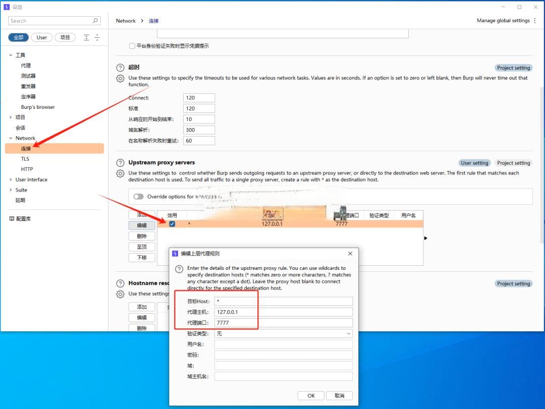Expand all settings tree icon
This screenshot has height=409, width=545.
point(86,37)
